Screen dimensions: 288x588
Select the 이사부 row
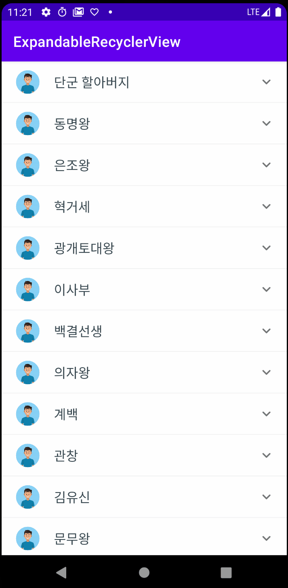pos(144,289)
